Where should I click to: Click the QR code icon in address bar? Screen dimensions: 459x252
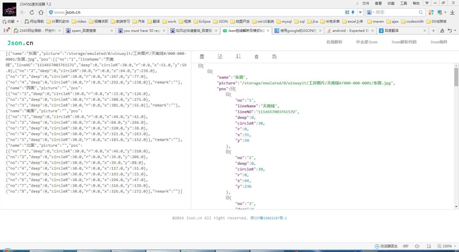347,12
